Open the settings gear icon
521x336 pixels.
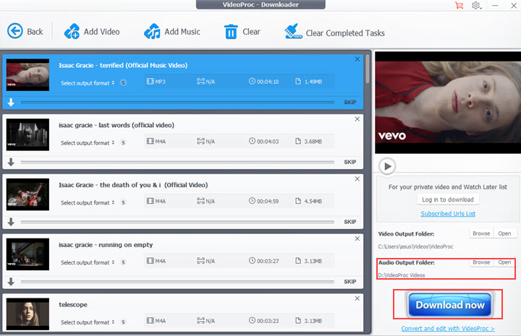[x=476, y=5]
